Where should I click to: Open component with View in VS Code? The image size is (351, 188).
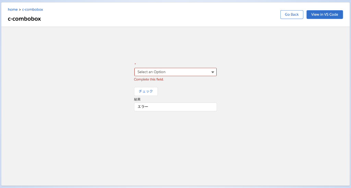325,14
